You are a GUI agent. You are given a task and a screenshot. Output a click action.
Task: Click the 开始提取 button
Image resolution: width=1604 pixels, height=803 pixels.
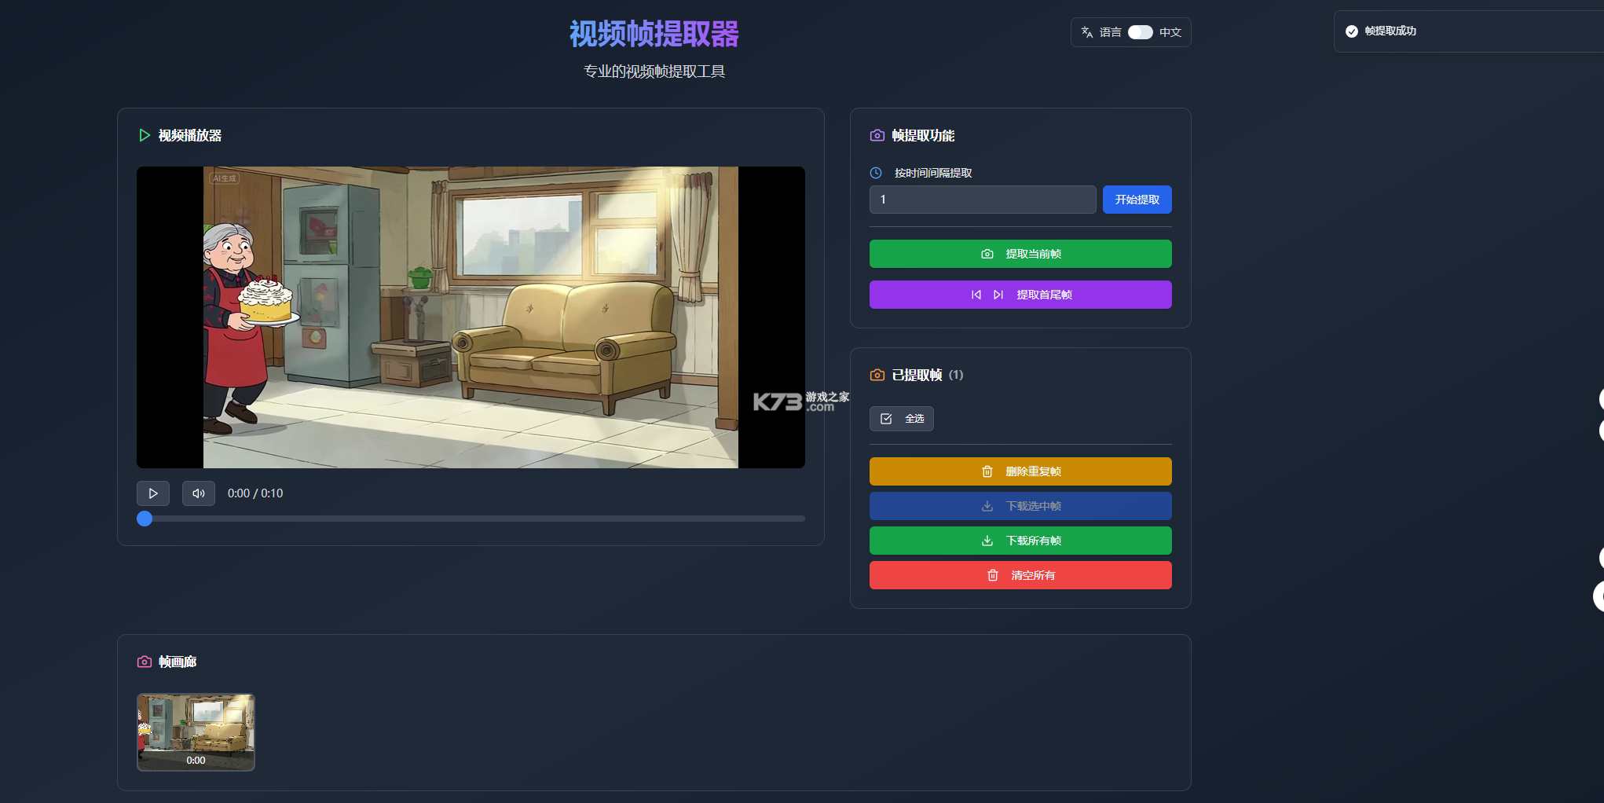(x=1137, y=200)
